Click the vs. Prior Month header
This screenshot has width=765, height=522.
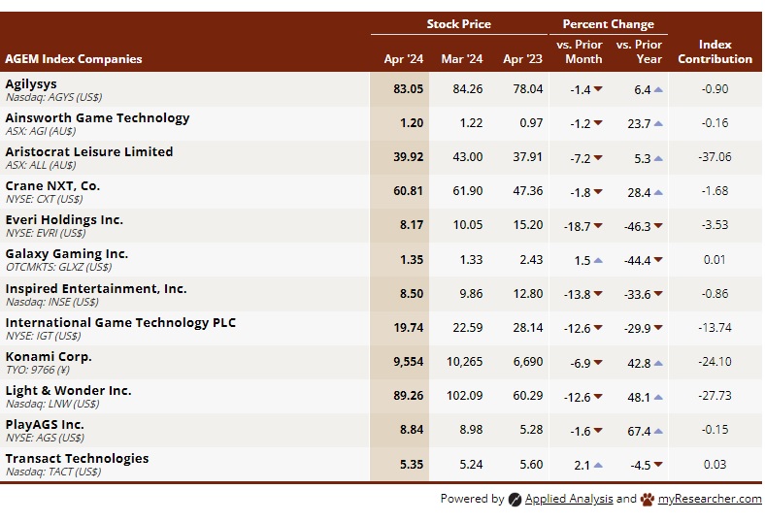coord(580,51)
